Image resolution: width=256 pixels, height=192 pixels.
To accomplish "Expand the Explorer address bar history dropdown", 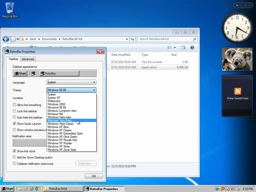I will [127, 39].
